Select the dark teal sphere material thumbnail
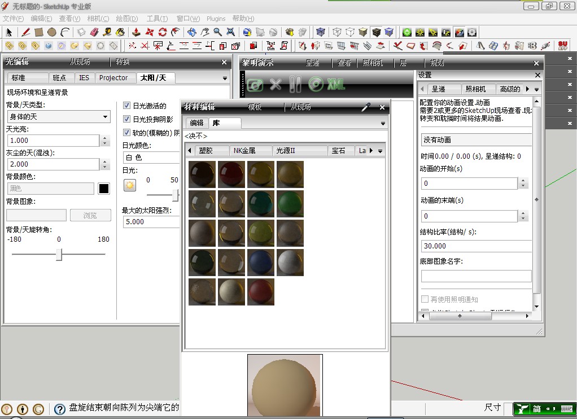Viewport: 577px width, 419px height. pos(261,204)
